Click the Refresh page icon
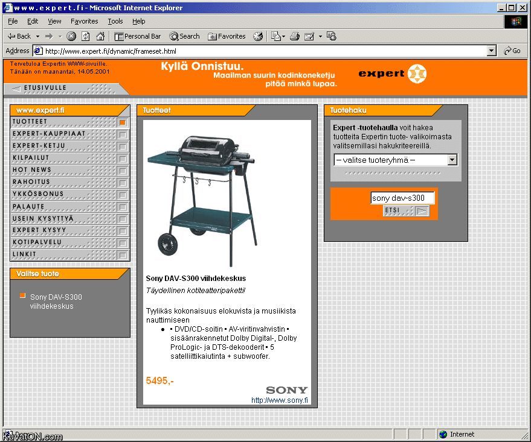This screenshot has height=442, width=531. 86,36
